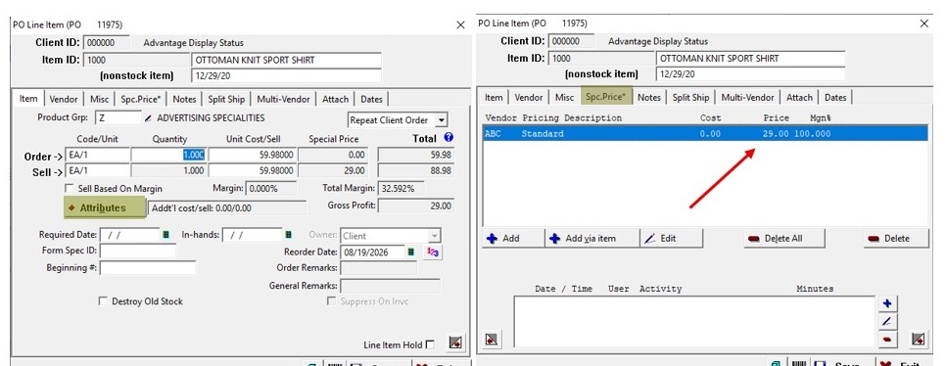Close the Item-tab PO Line Item window
946x366 pixels.
pyautogui.click(x=460, y=24)
